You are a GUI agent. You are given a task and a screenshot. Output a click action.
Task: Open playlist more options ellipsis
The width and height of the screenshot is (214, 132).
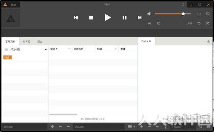click(x=158, y=127)
